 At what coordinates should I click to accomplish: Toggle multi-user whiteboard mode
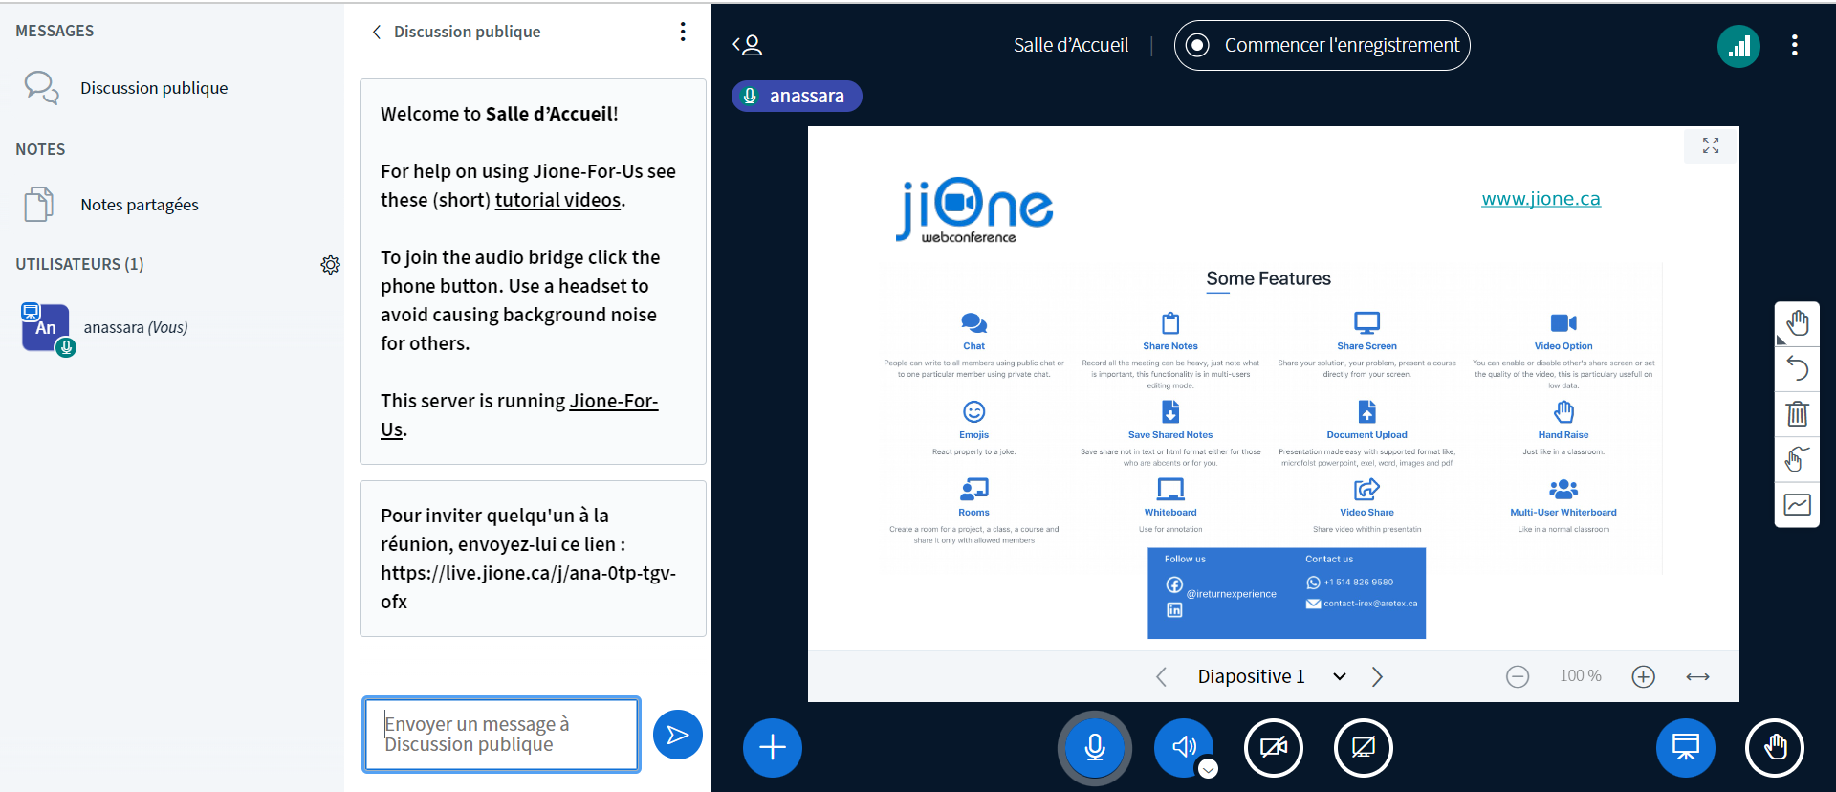[1798, 459]
